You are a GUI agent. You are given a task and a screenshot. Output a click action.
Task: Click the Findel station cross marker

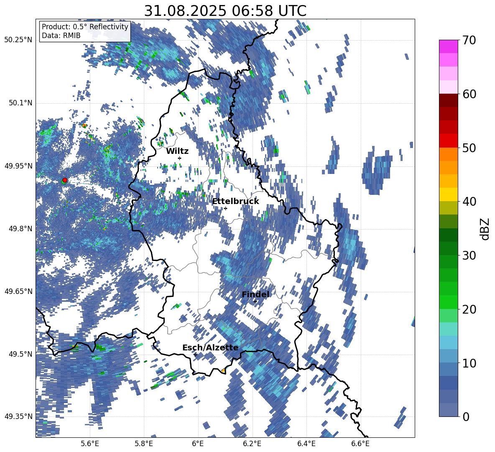click(255, 301)
